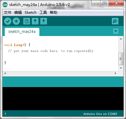Open a sketch with the up-arrow icon
The width and height of the screenshot is (126, 119).
(35, 21)
